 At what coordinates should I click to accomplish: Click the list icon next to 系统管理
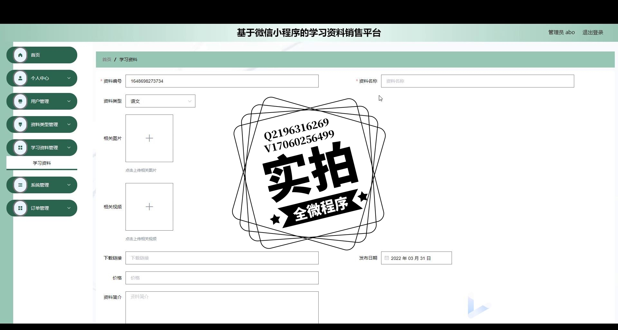[20, 185]
